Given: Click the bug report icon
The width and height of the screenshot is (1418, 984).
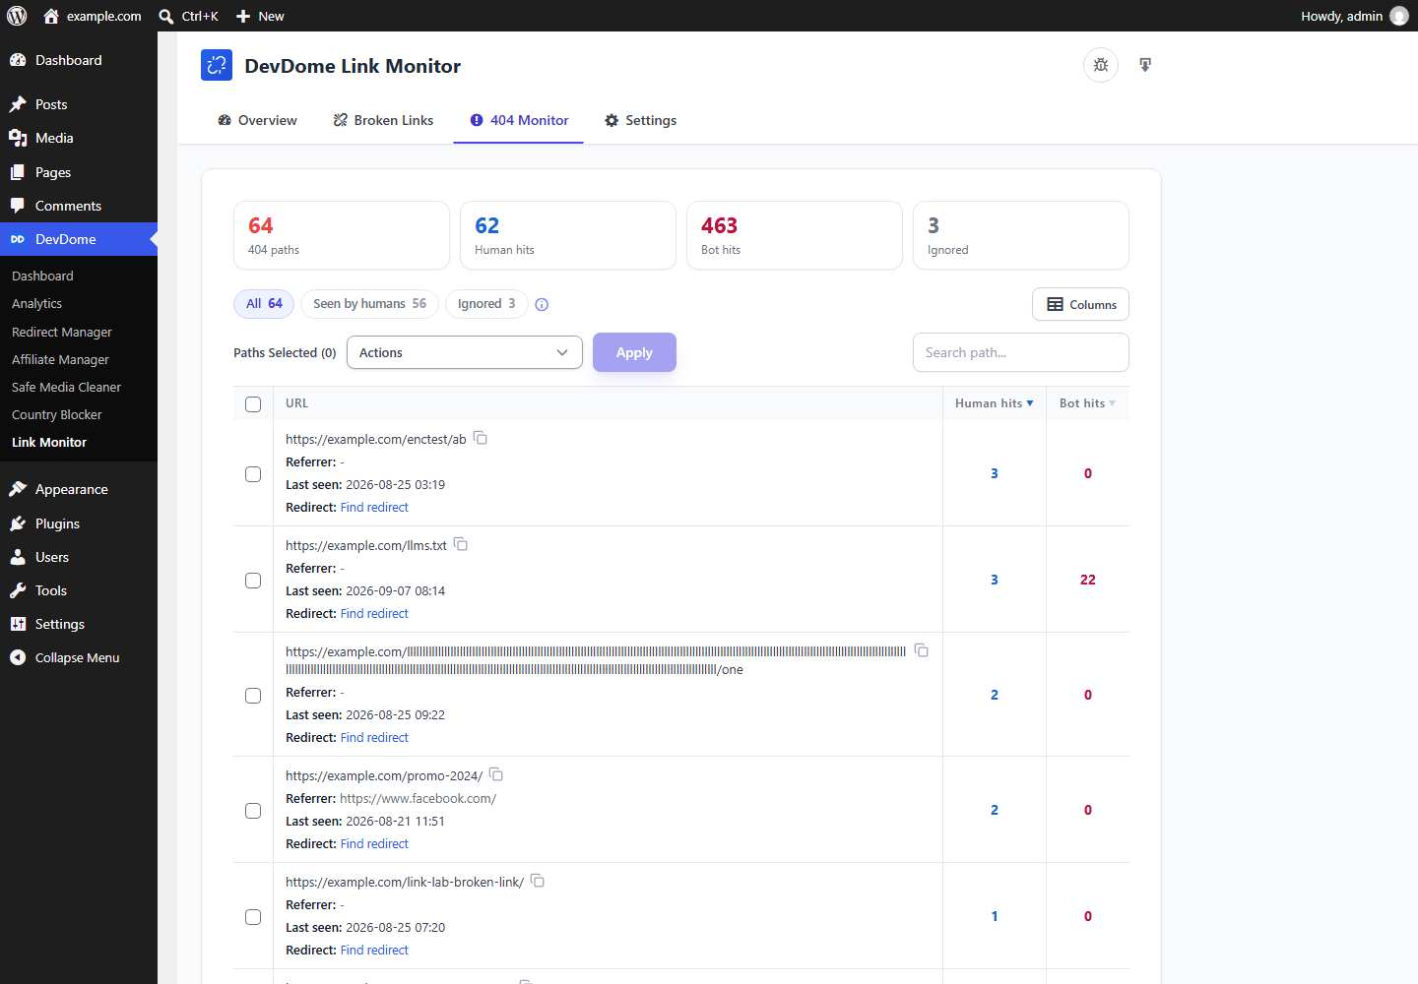Looking at the screenshot, I should 1101,65.
